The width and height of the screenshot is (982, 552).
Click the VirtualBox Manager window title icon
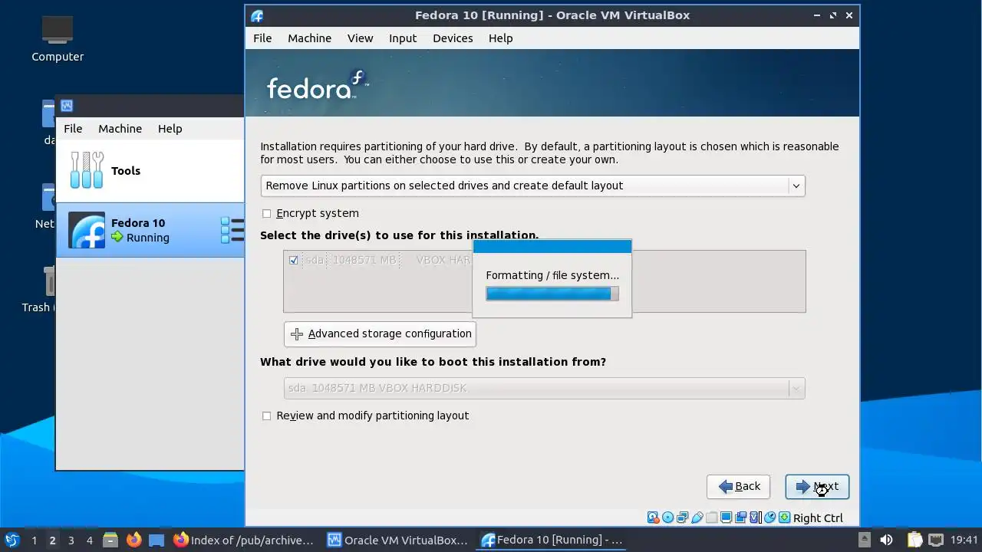[67, 106]
